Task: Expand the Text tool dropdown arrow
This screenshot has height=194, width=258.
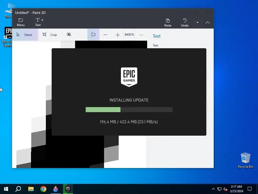Action: pos(42,20)
